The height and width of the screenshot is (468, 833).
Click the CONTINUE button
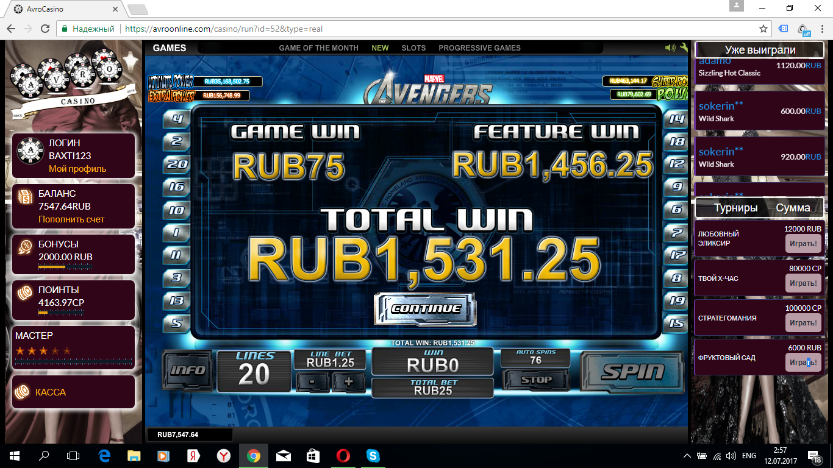[x=425, y=309]
